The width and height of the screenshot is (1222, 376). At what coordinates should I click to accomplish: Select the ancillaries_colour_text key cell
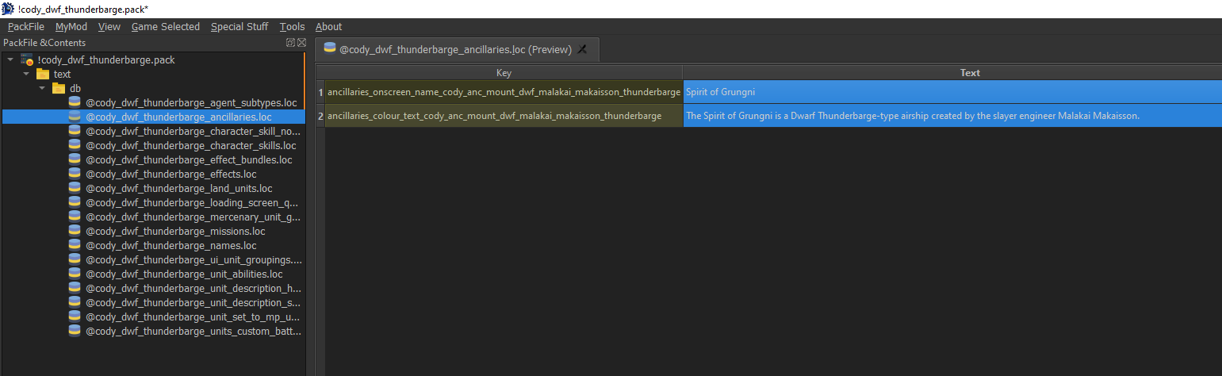[x=504, y=115]
